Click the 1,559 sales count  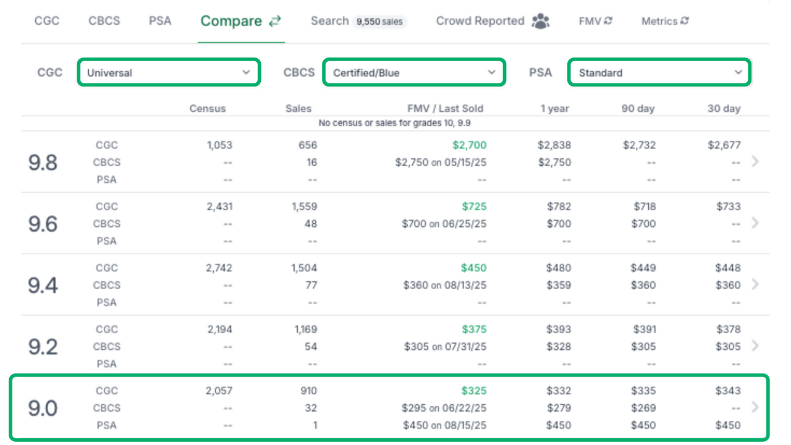pyautogui.click(x=304, y=206)
